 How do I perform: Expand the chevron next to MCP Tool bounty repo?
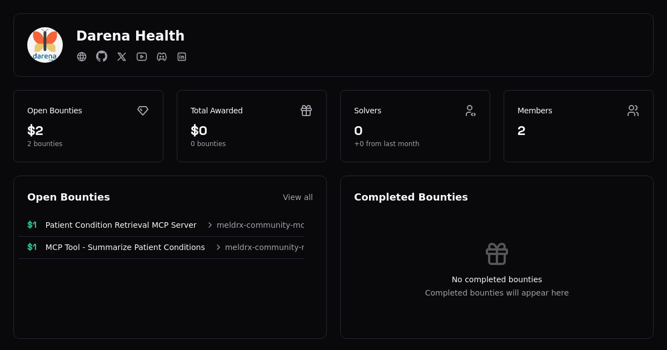click(x=218, y=247)
